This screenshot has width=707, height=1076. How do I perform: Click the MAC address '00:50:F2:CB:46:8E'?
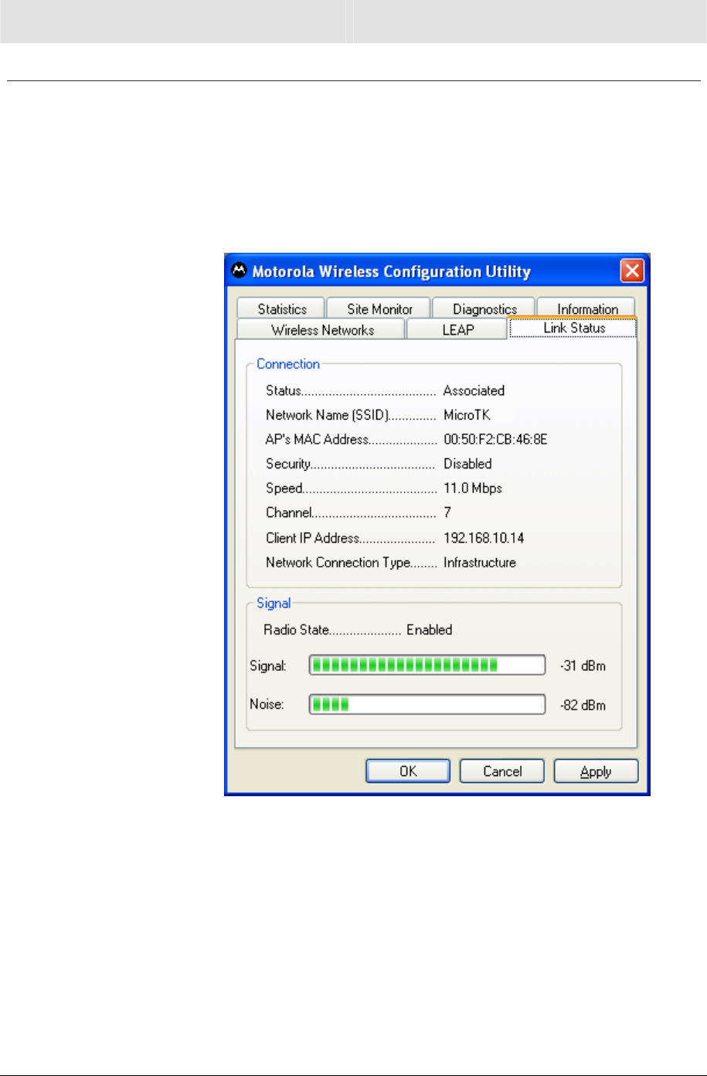[x=495, y=439]
